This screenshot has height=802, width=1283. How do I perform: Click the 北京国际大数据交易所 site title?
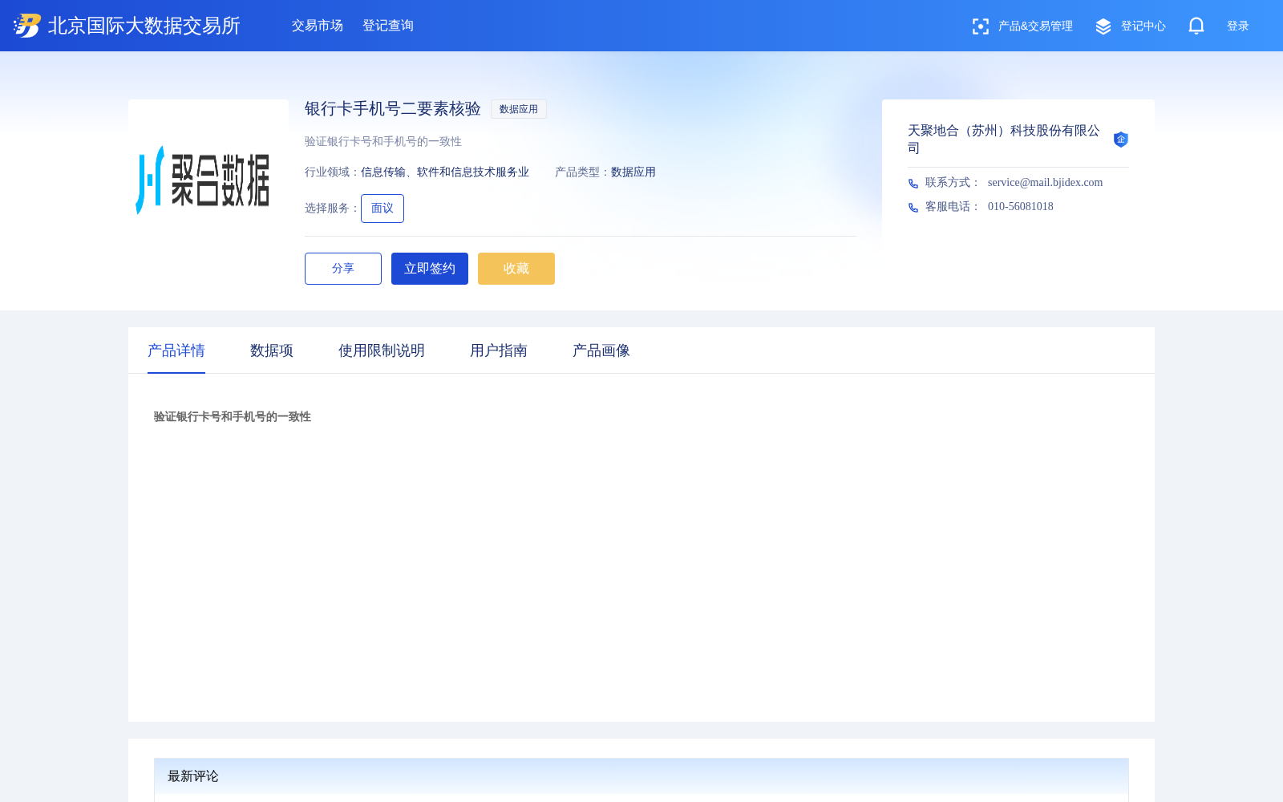[x=144, y=26]
